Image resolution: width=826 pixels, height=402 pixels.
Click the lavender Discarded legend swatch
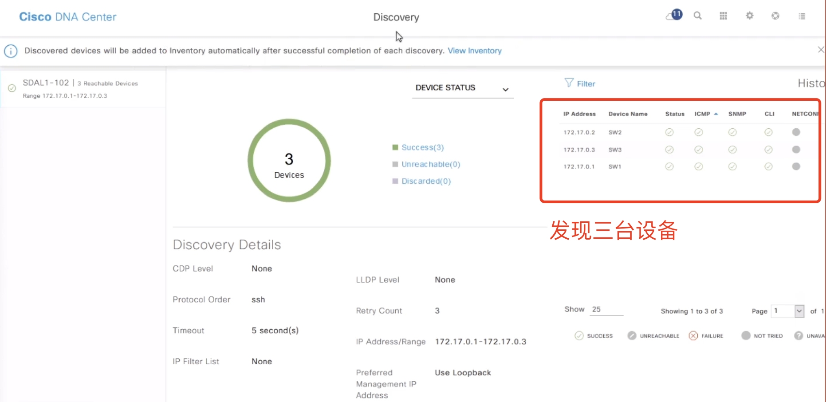tap(395, 181)
